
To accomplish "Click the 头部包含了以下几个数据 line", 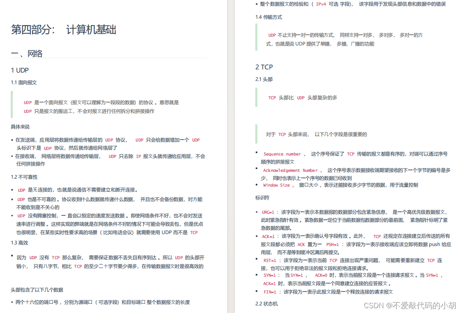I will 37,290.
